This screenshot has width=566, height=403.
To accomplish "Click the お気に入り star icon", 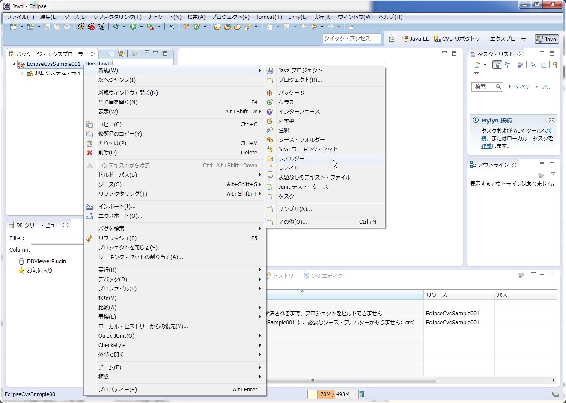I will [21, 270].
